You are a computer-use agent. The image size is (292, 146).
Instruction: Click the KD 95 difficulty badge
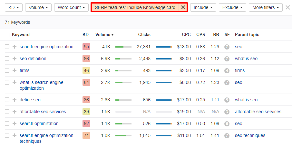click(86, 47)
